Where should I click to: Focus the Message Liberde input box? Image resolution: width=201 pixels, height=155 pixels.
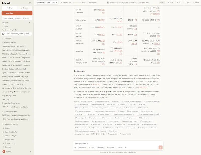(118, 143)
